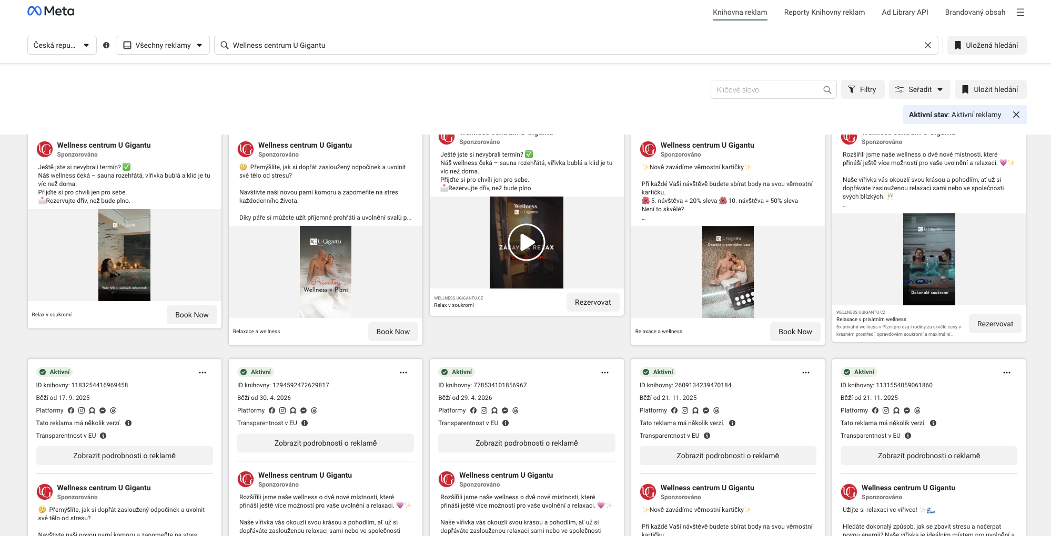
Task: Click multiple-versions info icon for ad 2609134239470184
Action: pos(732,423)
